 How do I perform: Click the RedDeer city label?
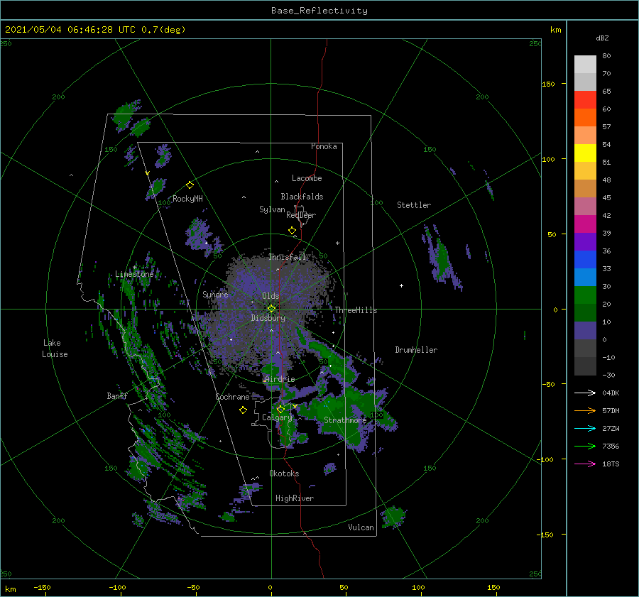301,215
